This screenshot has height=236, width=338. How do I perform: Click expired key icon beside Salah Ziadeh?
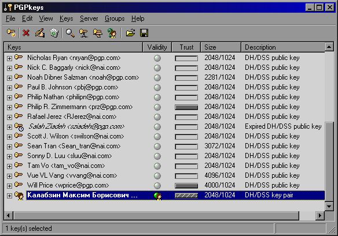[19, 126]
